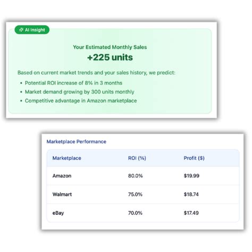Sort by the Marketplace column header

[67, 158]
